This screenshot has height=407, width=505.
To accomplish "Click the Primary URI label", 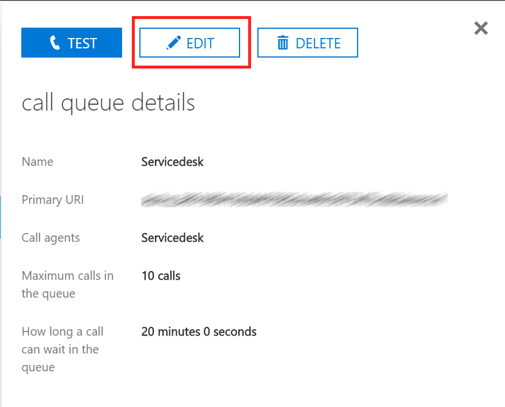I will [x=52, y=200].
